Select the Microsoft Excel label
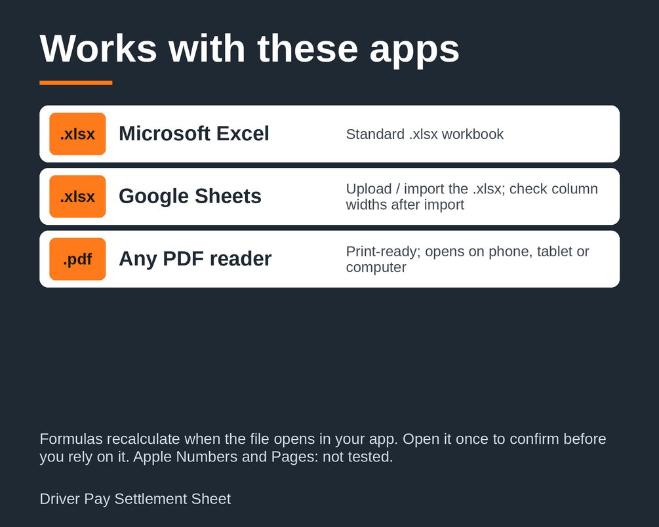Image resolution: width=659 pixels, height=527 pixels. tap(193, 134)
